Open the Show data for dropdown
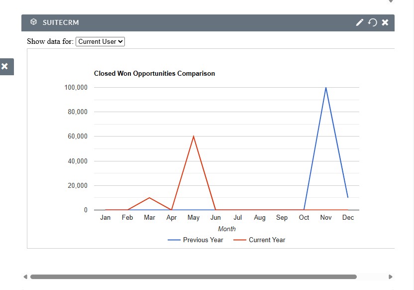The image size is (414, 290). (x=101, y=41)
